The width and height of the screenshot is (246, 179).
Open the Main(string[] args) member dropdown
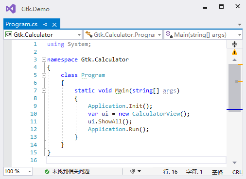[x=240, y=35]
